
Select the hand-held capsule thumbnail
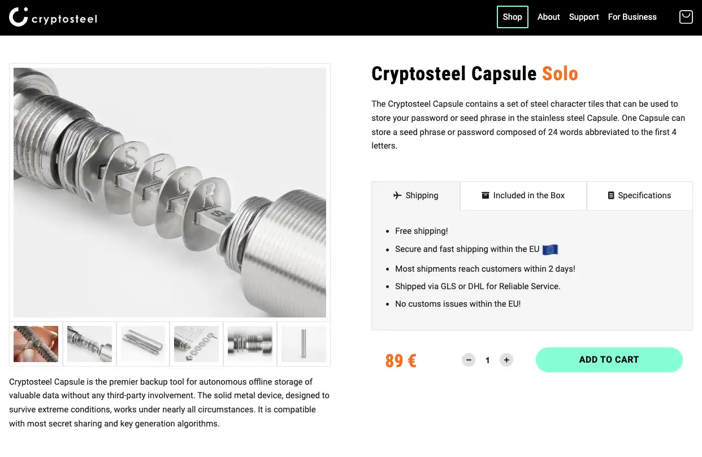(36, 343)
